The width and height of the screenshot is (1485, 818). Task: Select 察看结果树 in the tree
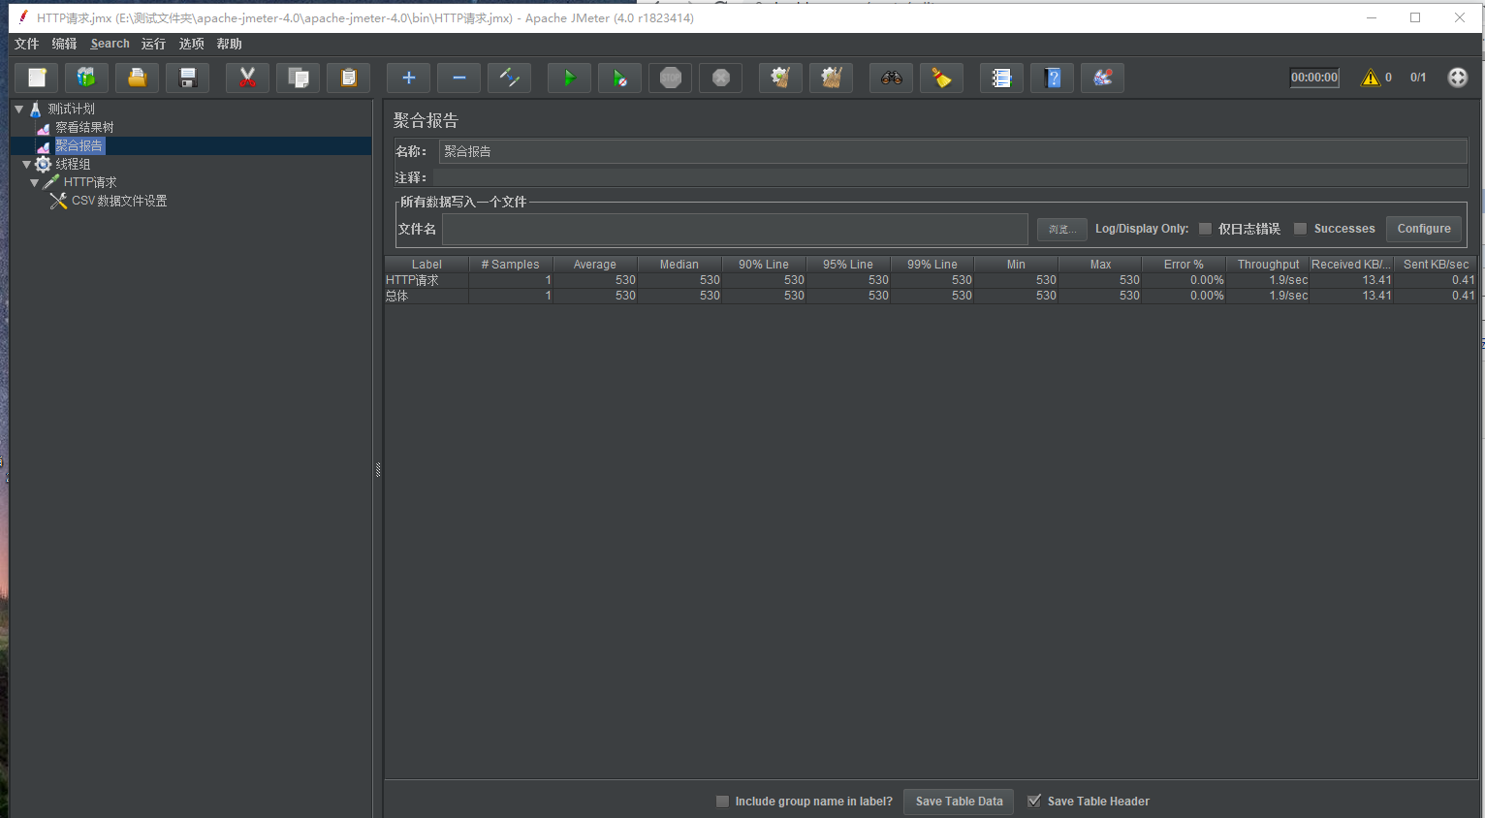tap(84, 127)
